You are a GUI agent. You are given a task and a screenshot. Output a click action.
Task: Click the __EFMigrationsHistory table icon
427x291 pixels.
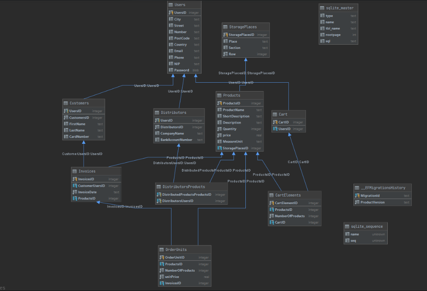click(357, 188)
